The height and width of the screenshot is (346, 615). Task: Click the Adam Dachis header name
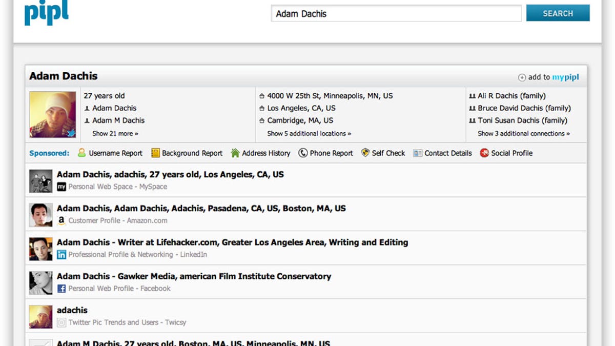64,76
